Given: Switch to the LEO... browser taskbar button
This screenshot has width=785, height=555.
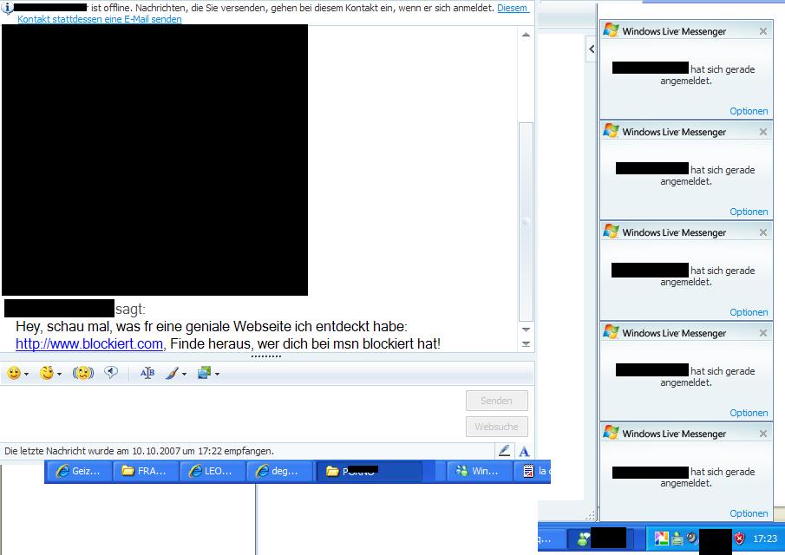Looking at the screenshot, I should 213,471.
